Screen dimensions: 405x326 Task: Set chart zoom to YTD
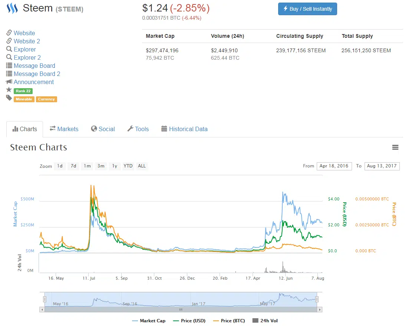point(128,166)
